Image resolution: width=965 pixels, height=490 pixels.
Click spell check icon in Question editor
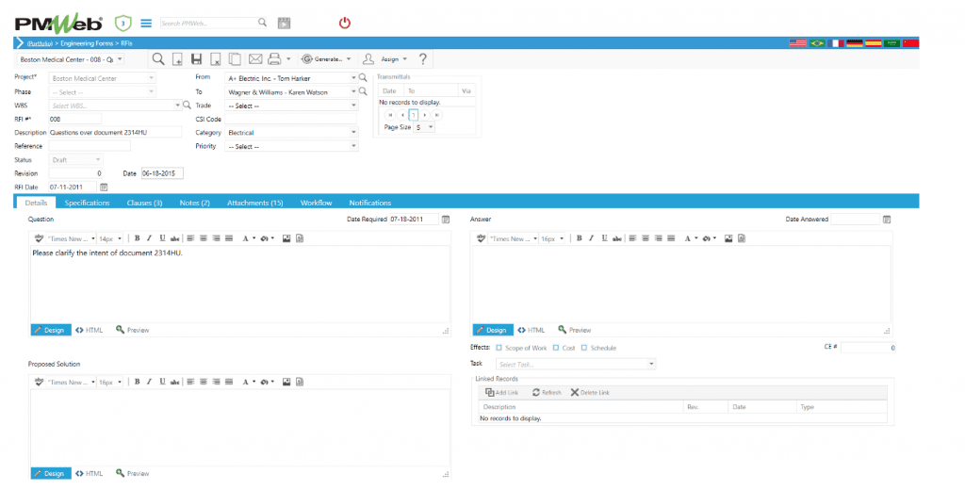[39, 238]
